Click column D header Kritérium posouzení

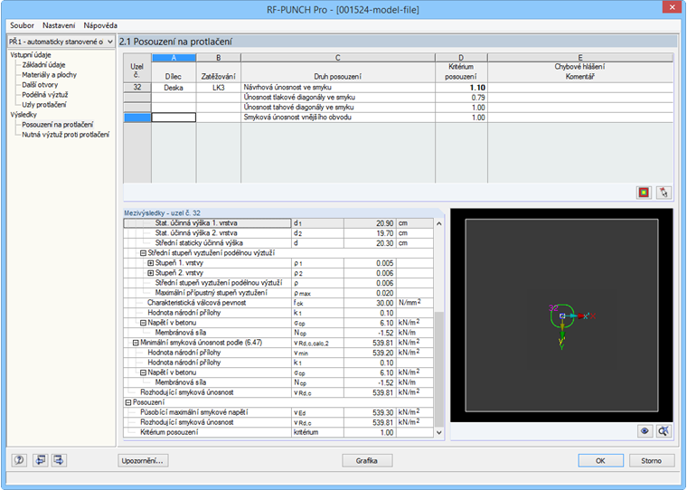pyautogui.click(x=461, y=68)
